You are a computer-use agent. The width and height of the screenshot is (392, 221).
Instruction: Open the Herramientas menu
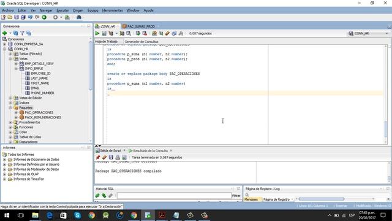pyautogui.click(x=112, y=10)
